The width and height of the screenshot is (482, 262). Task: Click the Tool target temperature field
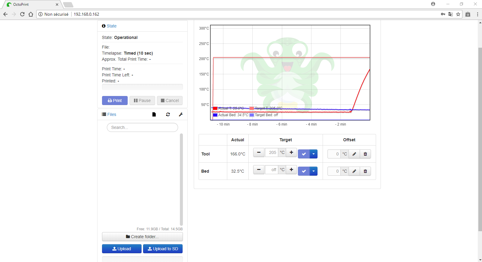[272, 152]
